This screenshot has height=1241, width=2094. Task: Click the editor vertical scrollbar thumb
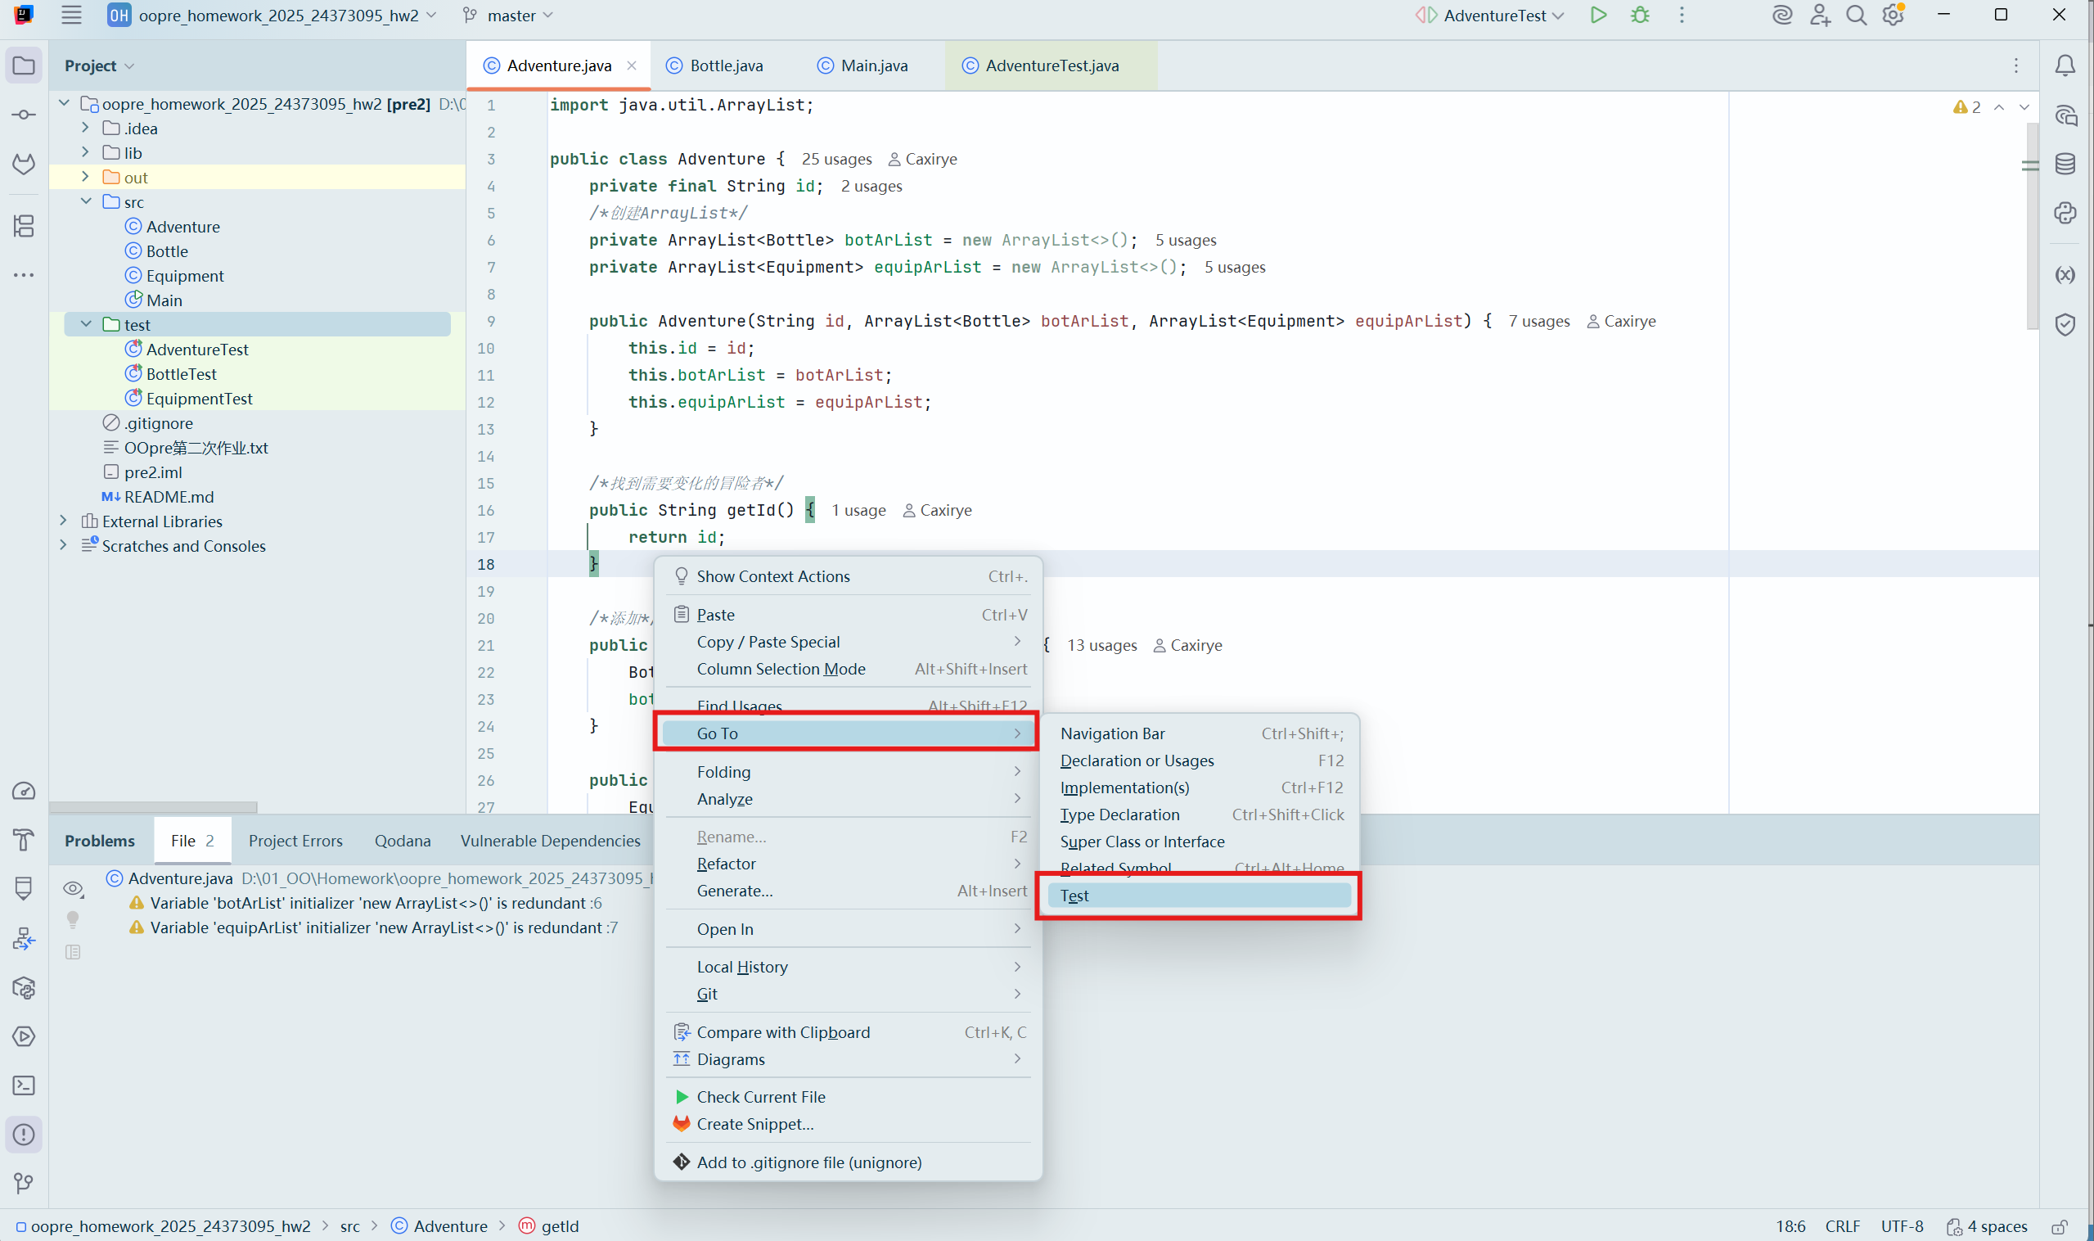[2032, 226]
